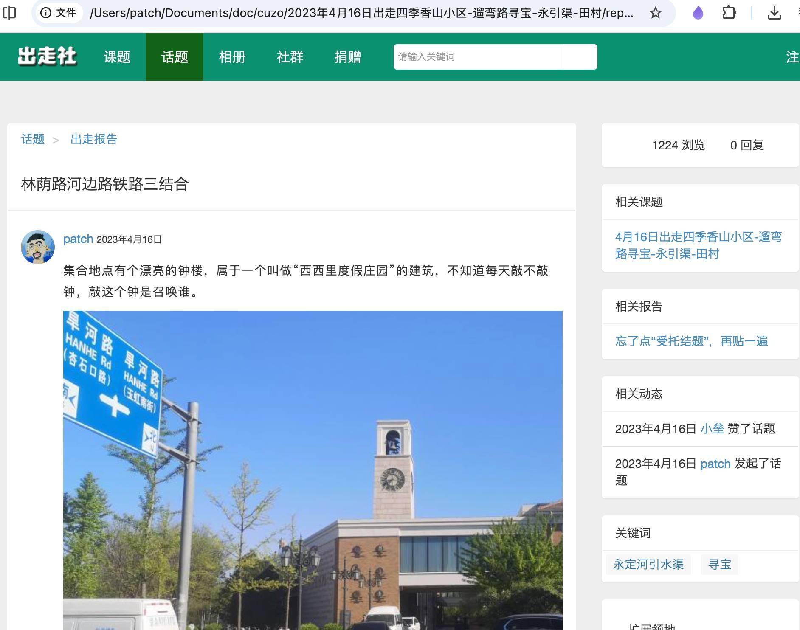Open related topic 4月16日出走四季香山小区 link

[698, 245]
